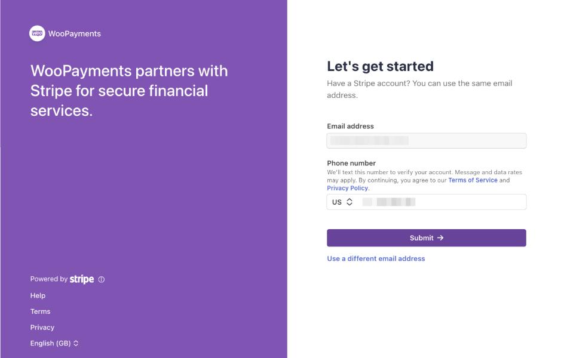Click the Stripe logo in footer
The image size is (564, 358).
(x=82, y=279)
